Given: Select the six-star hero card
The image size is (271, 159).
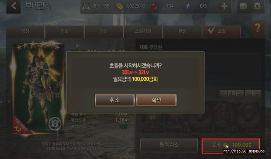Looking at the screenshot, I should [38, 88].
